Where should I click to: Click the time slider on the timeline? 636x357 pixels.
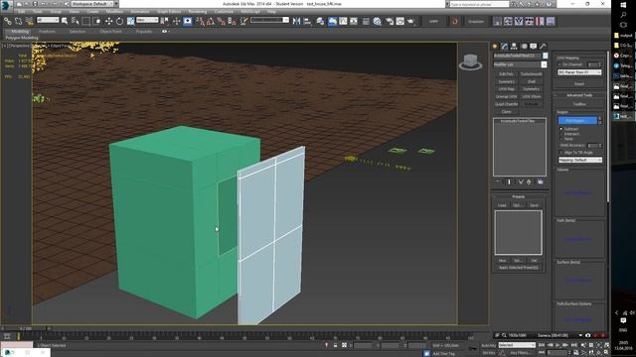[x=26, y=328]
